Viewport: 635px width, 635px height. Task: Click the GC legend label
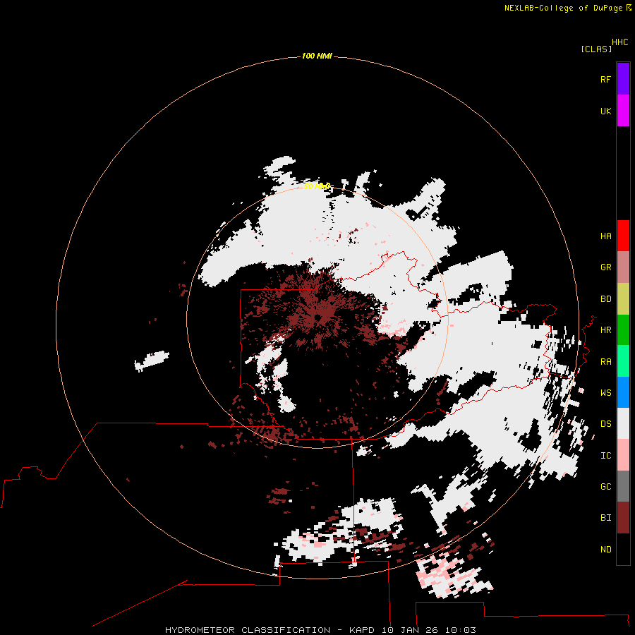pyautogui.click(x=605, y=487)
